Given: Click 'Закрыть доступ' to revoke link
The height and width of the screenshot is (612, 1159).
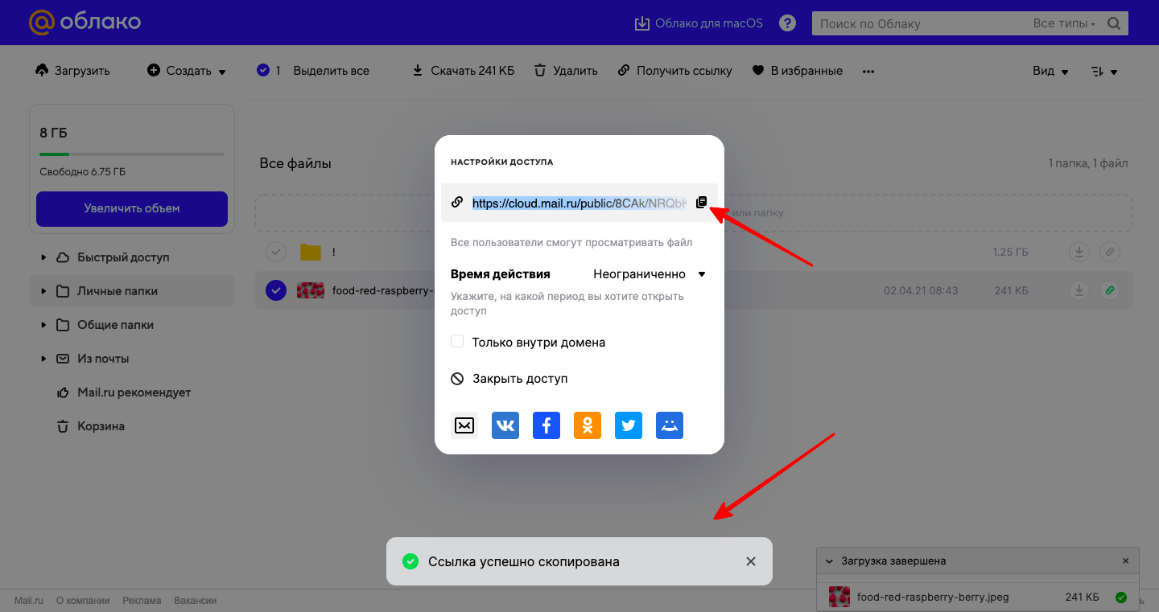Looking at the screenshot, I should (519, 379).
